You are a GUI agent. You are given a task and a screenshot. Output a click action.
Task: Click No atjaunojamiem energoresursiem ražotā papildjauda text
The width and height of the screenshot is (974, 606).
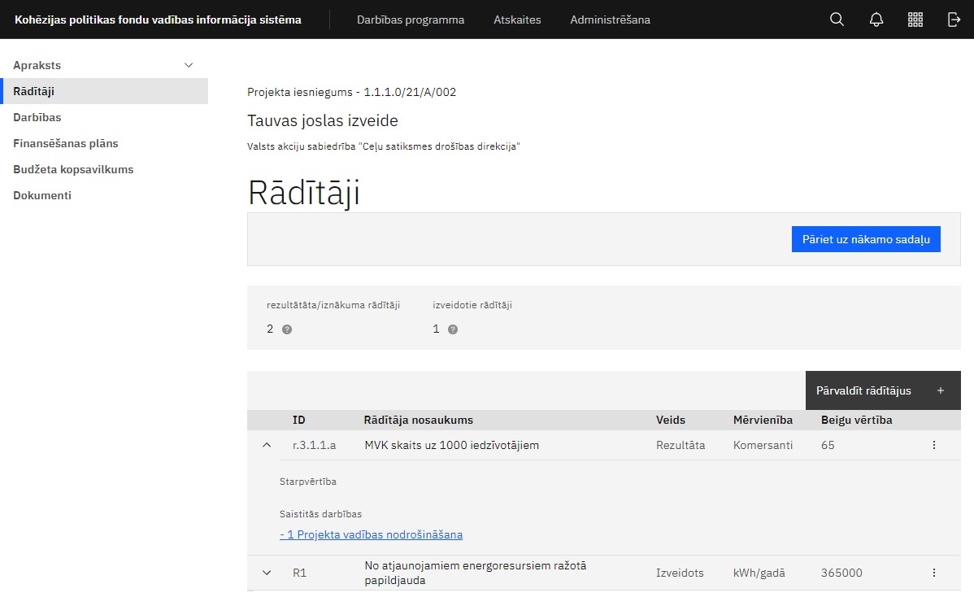click(x=475, y=573)
